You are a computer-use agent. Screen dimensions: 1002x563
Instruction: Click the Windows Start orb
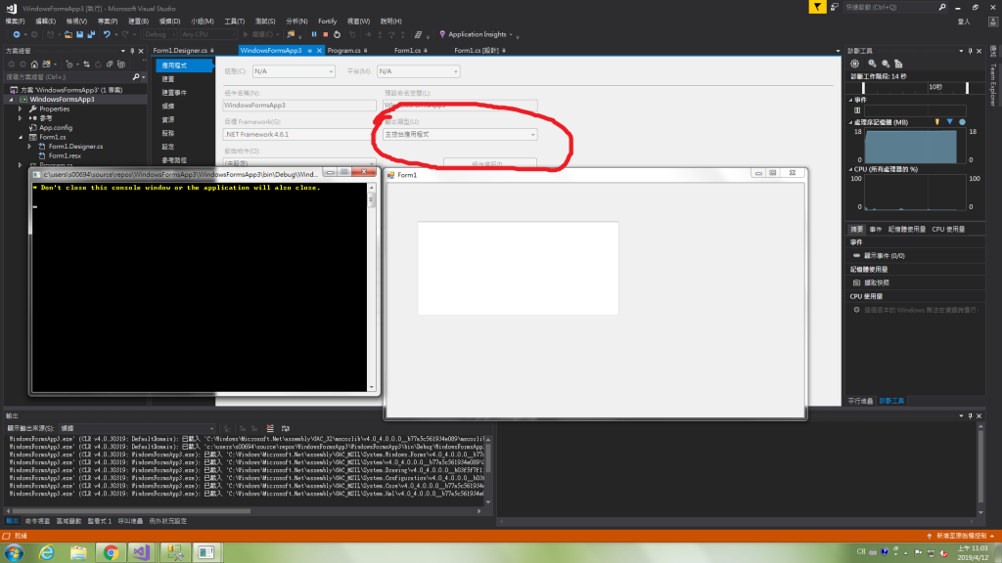click(14, 552)
